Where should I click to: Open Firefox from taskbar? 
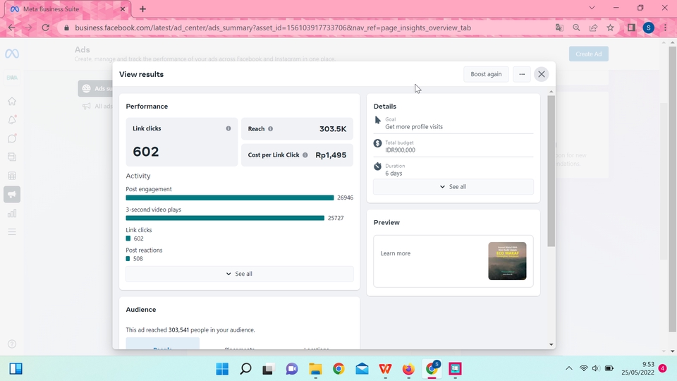pyautogui.click(x=408, y=369)
